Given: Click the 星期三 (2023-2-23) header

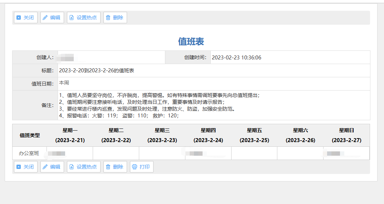Looking at the screenshot, I should [x=162, y=135].
